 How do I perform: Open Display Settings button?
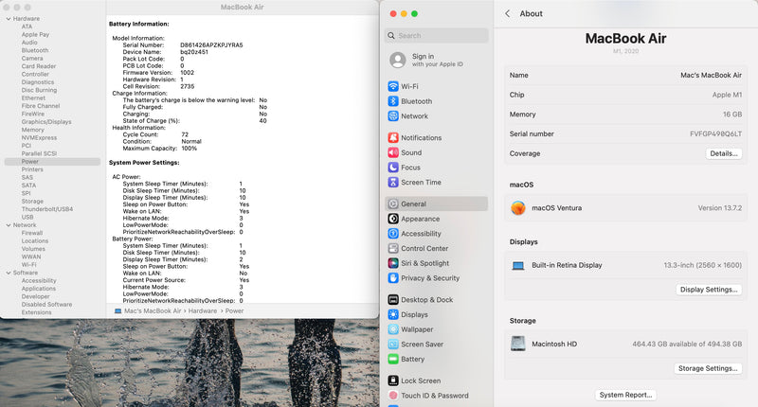click(709, 290)
